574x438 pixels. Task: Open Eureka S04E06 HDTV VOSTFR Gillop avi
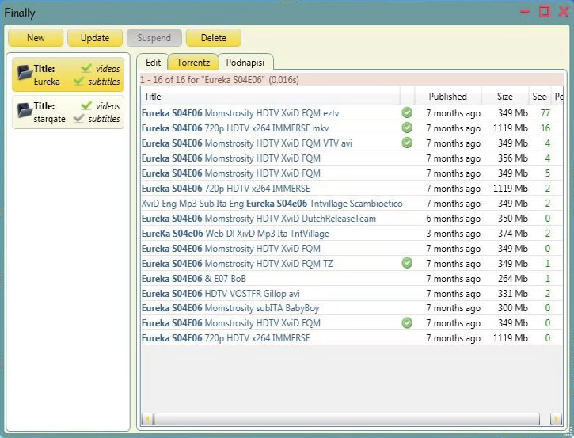coord(220,293)
